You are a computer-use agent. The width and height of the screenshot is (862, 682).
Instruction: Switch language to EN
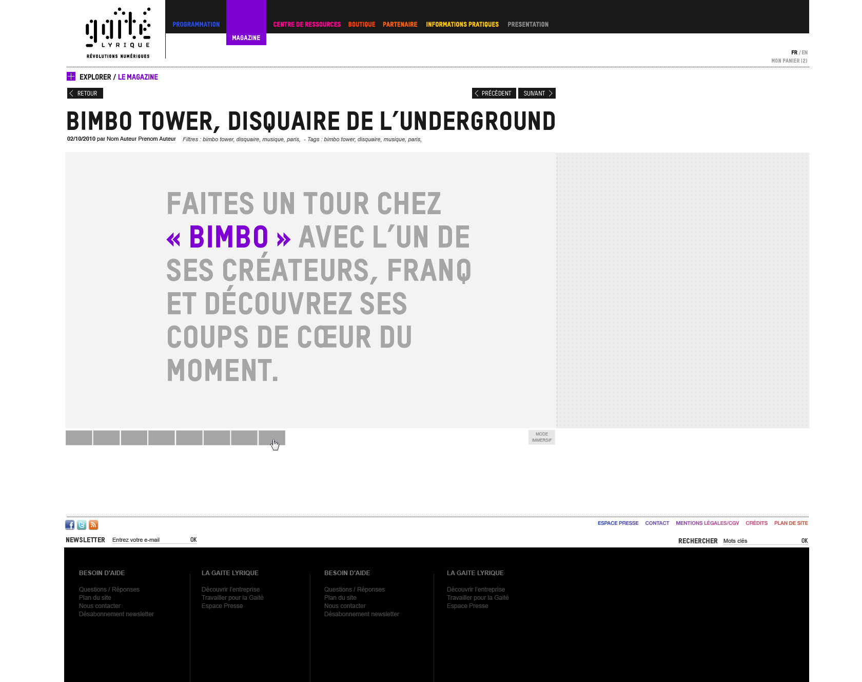[x=805, y=52]
